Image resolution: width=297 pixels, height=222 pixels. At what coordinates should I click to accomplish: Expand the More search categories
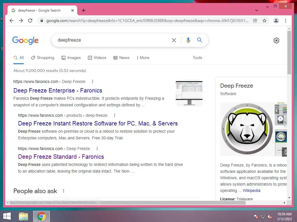tap(143, 58)
